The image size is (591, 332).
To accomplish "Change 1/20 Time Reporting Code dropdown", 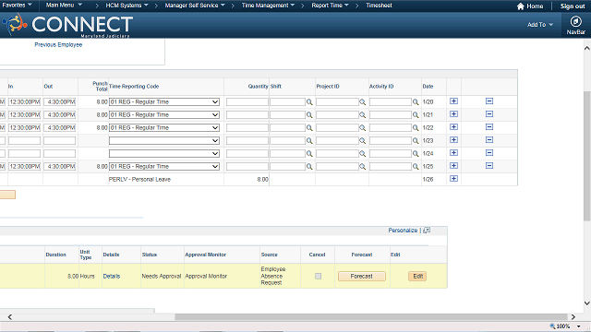I will pyautogui.click(x=164, y=102).
